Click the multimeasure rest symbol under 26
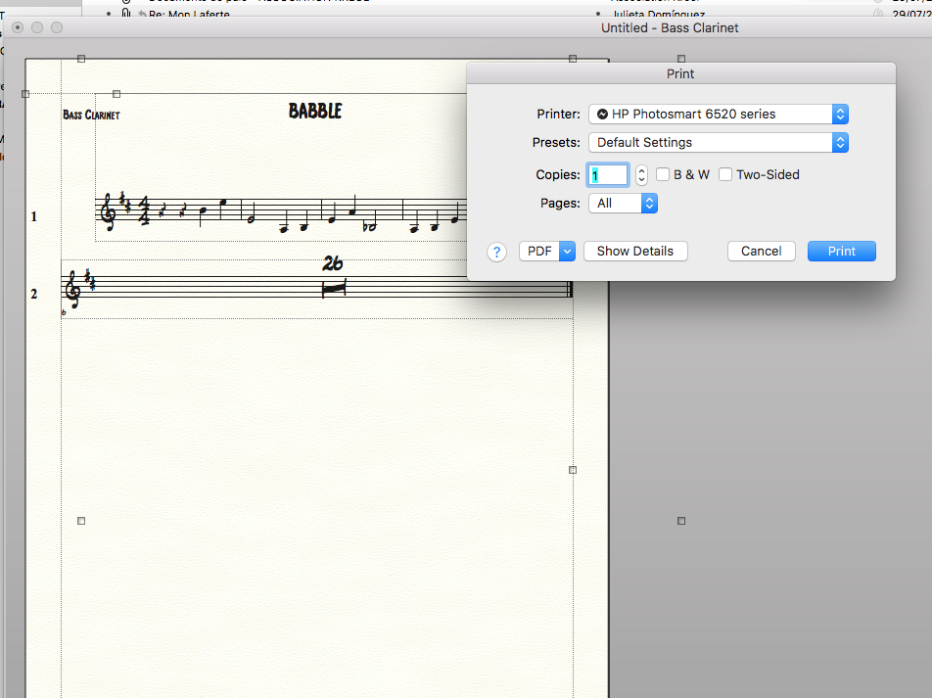Viewport: 932px width, 698px height. 334,288
